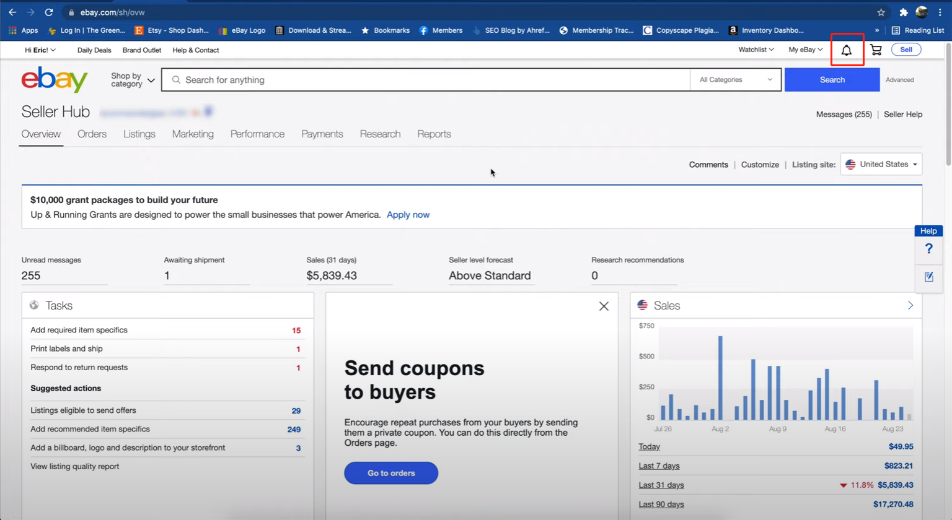This screenshot has width=952, height=520.
Task: Open the Chrome extensions puzzle icon
Action: click(x=904, y=12)
